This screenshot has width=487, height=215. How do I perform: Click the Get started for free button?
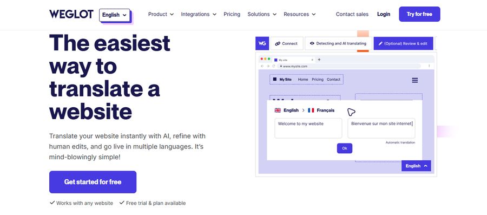click(x=93, y=182)
